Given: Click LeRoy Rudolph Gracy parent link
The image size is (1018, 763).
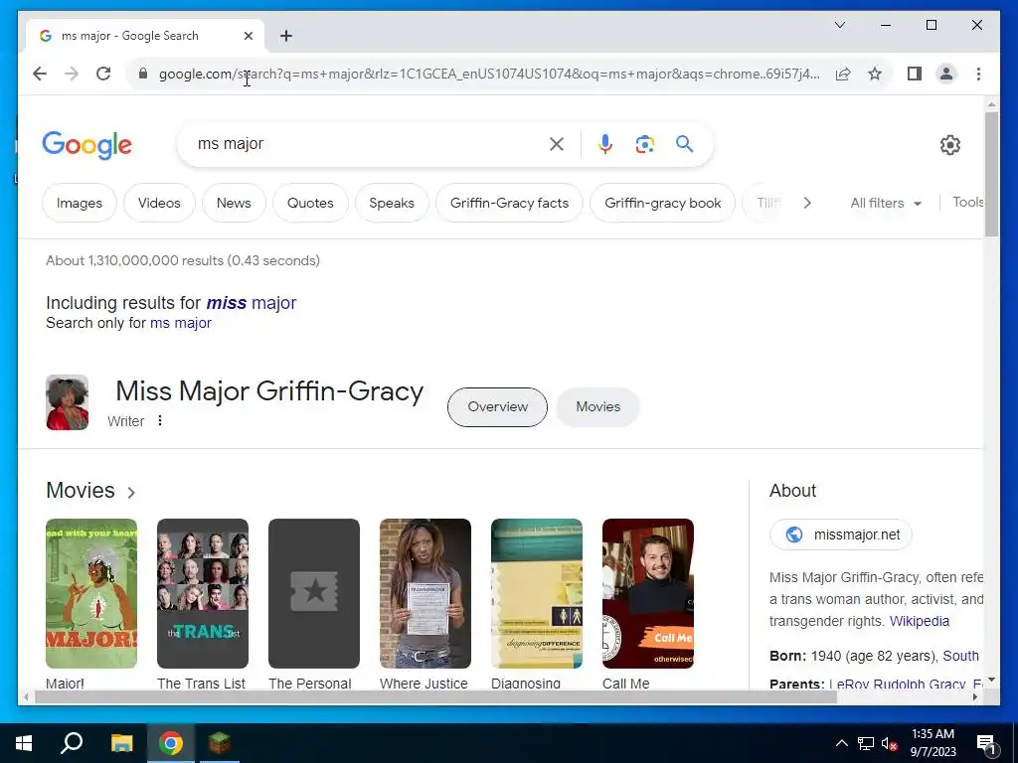Looking at the screenshot, I should [x=897, y=684].
